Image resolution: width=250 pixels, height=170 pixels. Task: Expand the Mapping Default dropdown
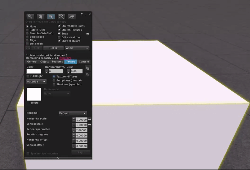[73, 113]
